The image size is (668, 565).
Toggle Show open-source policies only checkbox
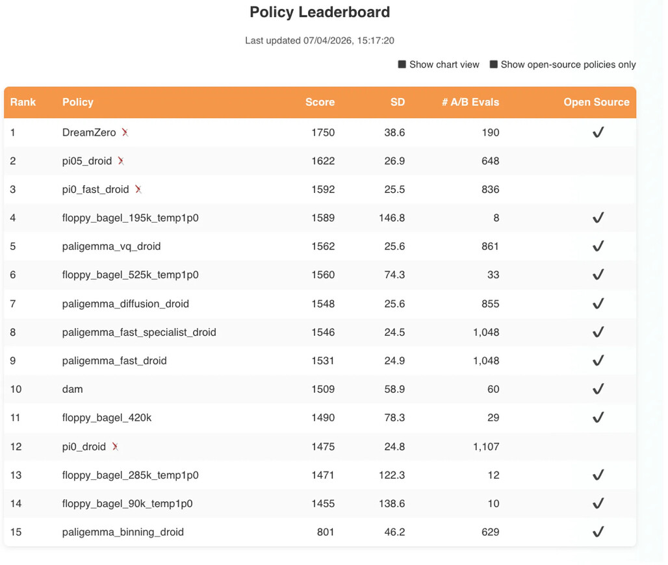[493, 64]
